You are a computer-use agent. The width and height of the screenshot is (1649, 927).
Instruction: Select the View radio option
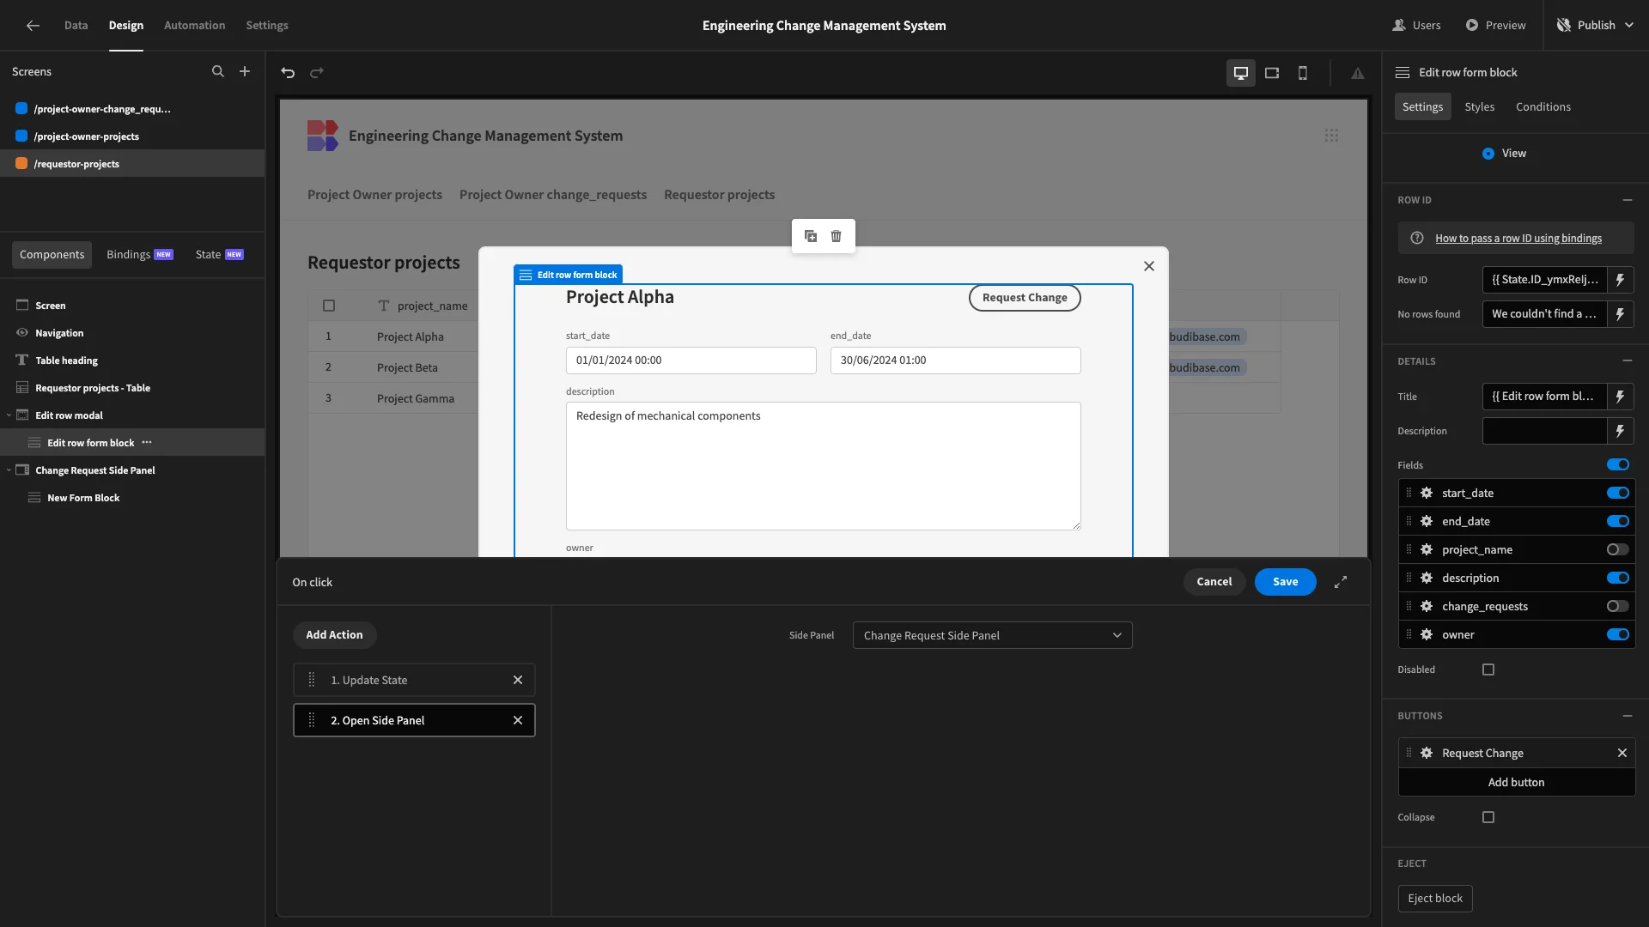point(1488,154)
